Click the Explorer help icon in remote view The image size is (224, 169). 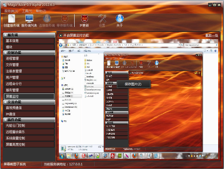pos(216,51)
